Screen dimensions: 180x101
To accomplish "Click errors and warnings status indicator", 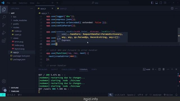I will 11,95.
